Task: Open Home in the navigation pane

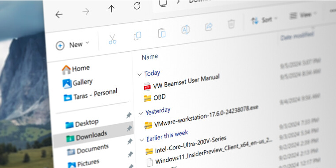Action: (x=76, y=69)
